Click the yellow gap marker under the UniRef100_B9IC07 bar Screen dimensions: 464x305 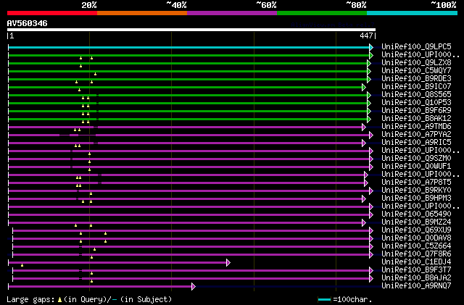[x=79, y=90]
